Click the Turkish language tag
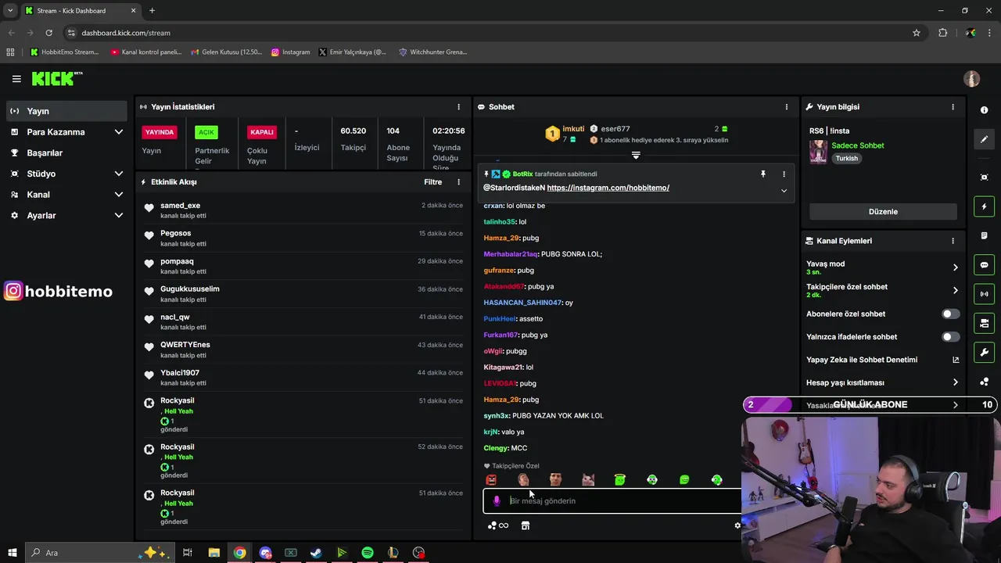The width and height of the screenshot is (1001, 563). click(x=846, y=158)
